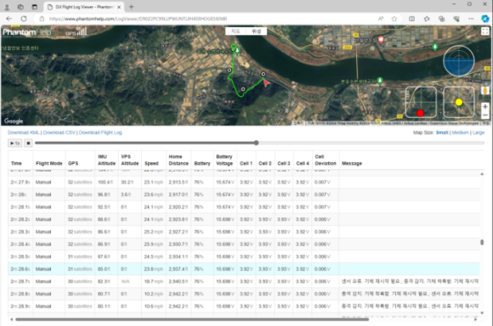This screenshot has height=326, width=493.
Task: Click the PhantomHelp logo
Action: (x=26, y=32)
